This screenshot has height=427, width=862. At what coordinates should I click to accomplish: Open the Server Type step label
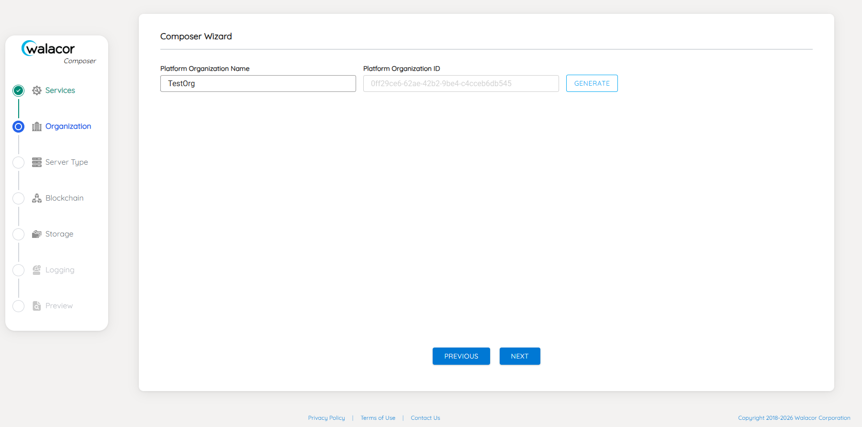tap(67, 162)
